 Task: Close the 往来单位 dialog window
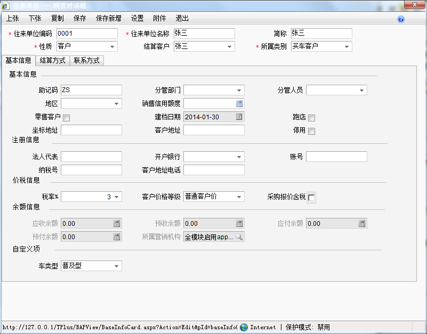click(x=414, y=5)
